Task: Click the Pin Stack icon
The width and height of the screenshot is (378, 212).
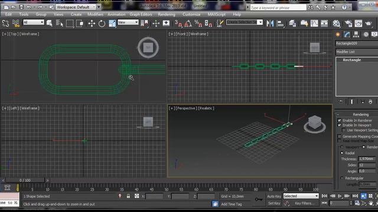Action: [341, 102]
